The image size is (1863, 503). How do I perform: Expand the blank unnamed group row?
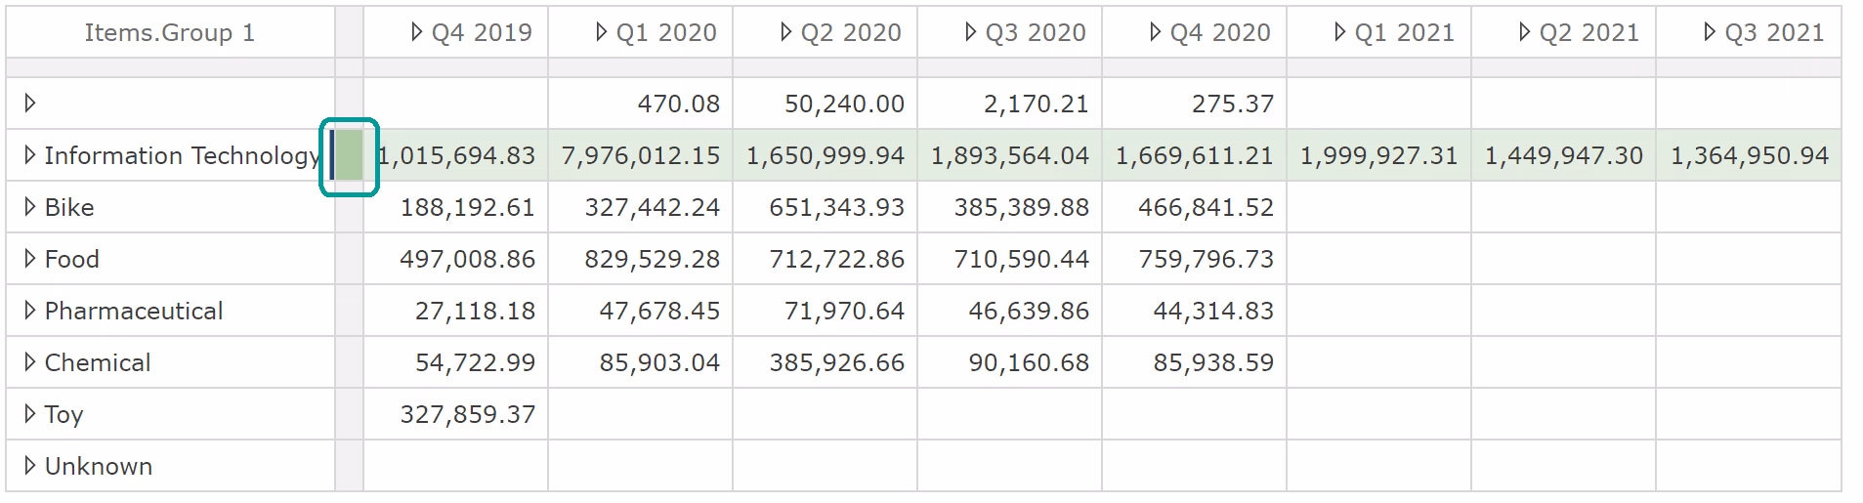[x=30, y=103]
